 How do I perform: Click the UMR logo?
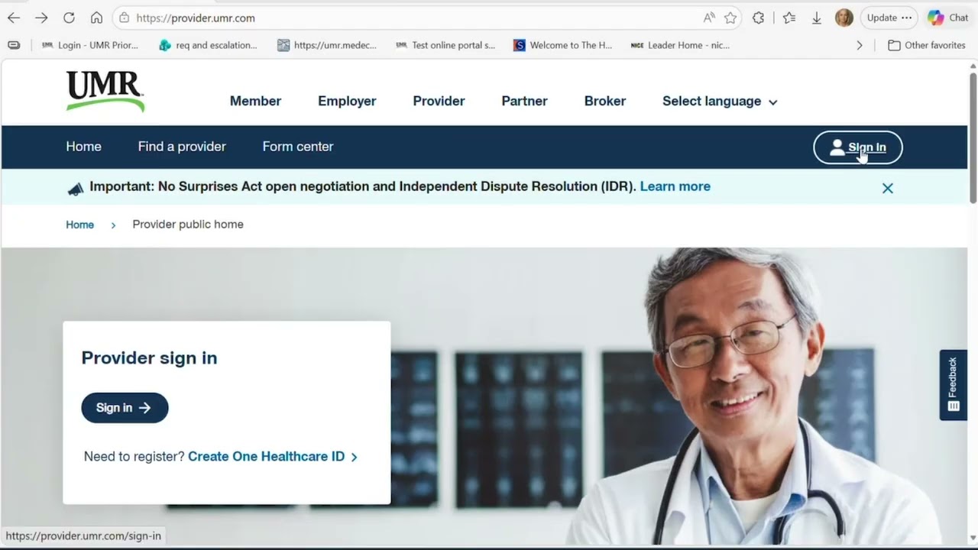coord(105,92)
